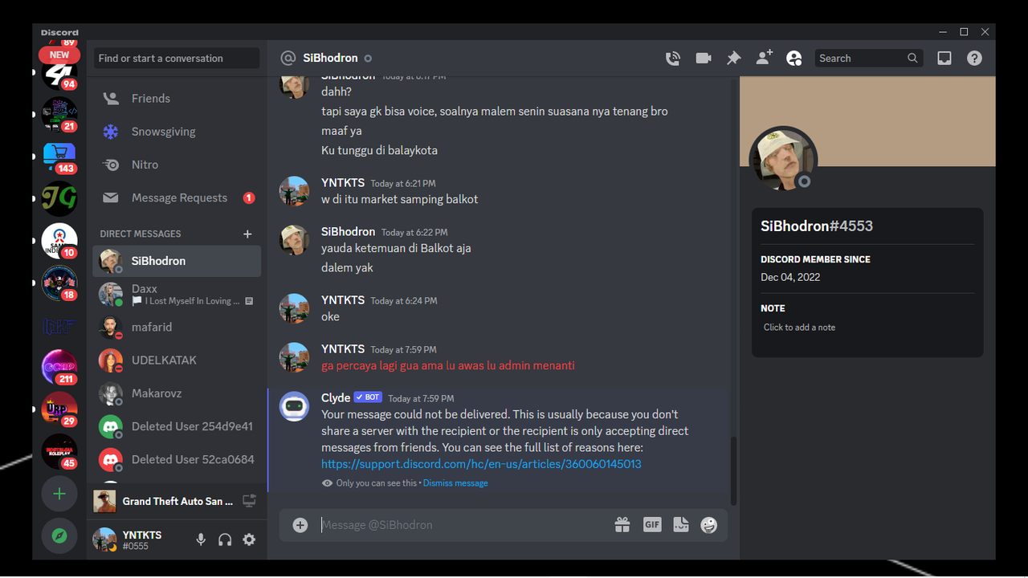The width and height of the screenshot is (1028, 578).
Task: Add friends to DM icon
Action: click(x=764, y=58)
